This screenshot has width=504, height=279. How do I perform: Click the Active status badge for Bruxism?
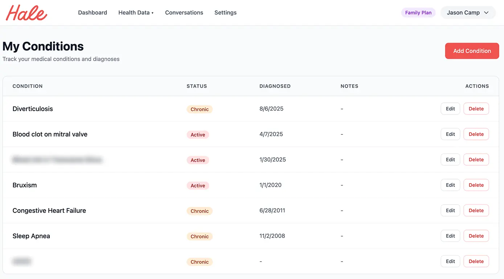coord(198,185)
